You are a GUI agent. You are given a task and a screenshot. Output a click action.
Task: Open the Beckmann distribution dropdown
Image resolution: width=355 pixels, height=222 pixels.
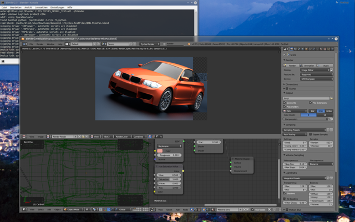click(x=169, y=146)
